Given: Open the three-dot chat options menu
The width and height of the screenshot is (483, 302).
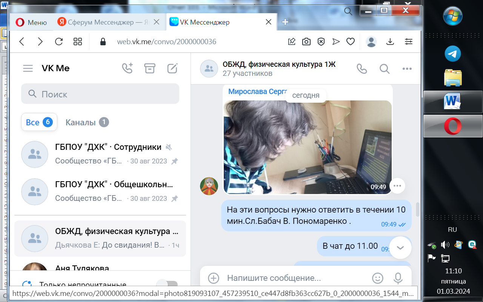Looking at the screenshot, I should pos(407,69).
